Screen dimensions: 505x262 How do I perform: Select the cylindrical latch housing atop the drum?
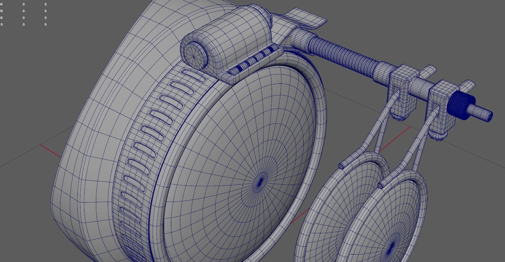click(x=227, y=37)
